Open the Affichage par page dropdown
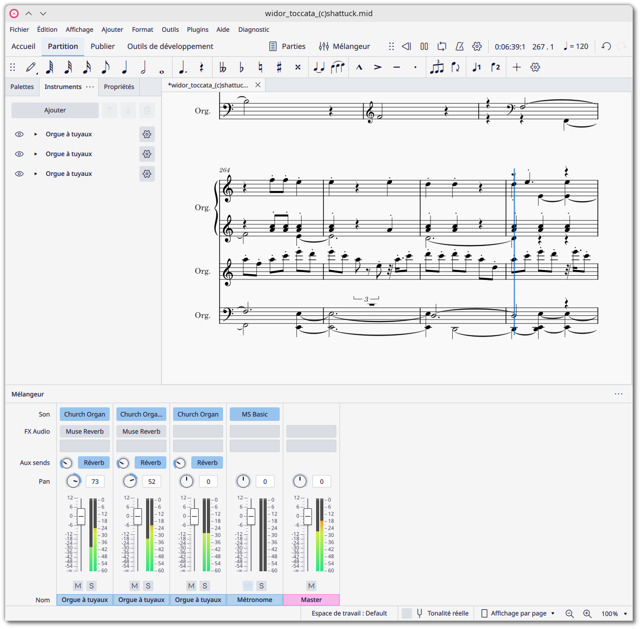The image size is (641, 629). pos(518,613)
